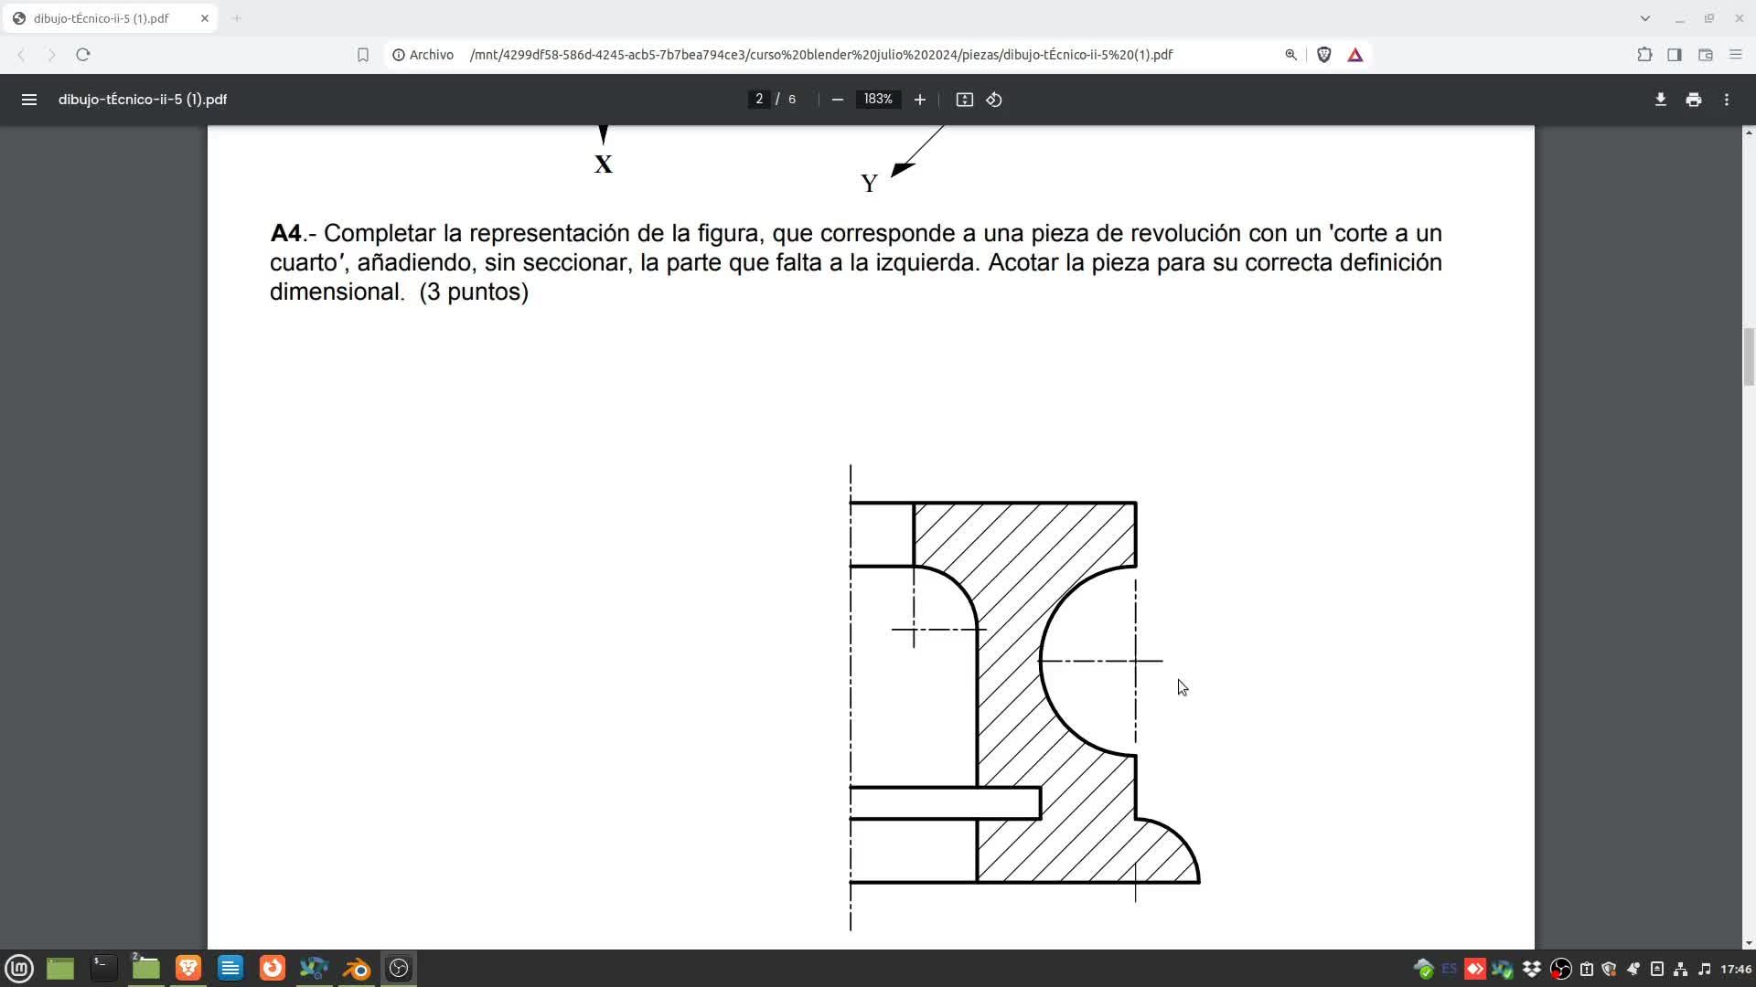The image size is (1756, 987).
Task: Launch Blender from the taskbar
Action: coord(357,968)
